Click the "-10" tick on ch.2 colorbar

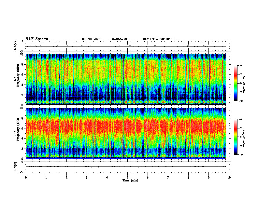click(241, 155)
